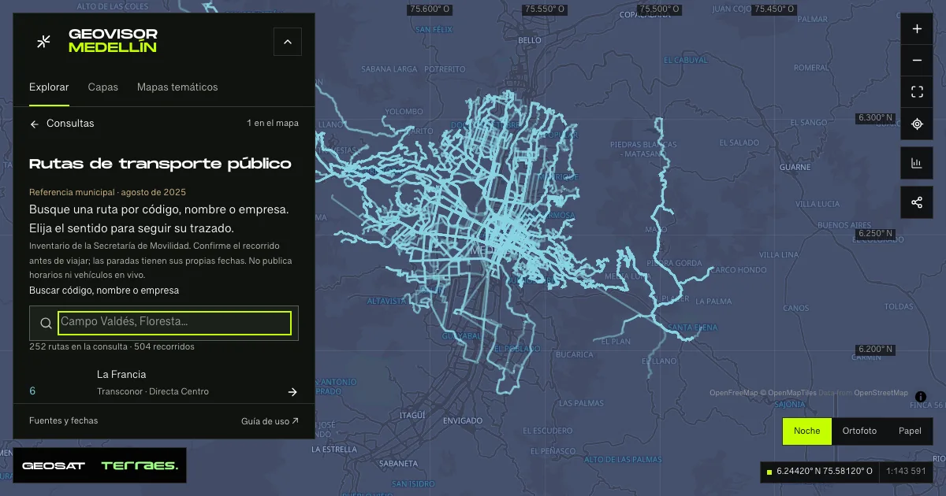Click the OpenStreetMap attribution link
Screen dimensions: 946x496
click(881, 393)
